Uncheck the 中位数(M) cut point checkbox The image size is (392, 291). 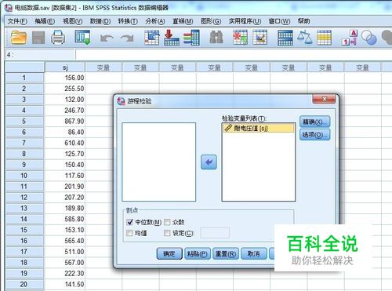point(130,222)
